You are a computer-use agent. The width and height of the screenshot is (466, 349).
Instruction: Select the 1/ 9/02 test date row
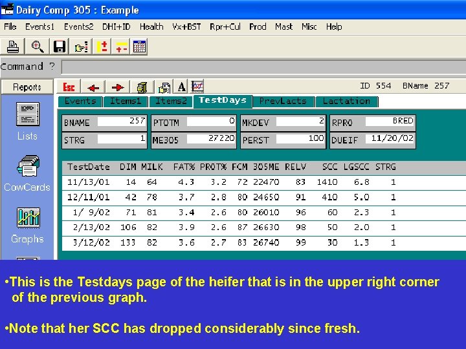(x=264, y=213)
